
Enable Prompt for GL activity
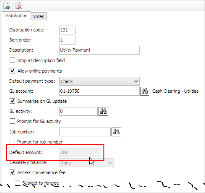point(12,121)
